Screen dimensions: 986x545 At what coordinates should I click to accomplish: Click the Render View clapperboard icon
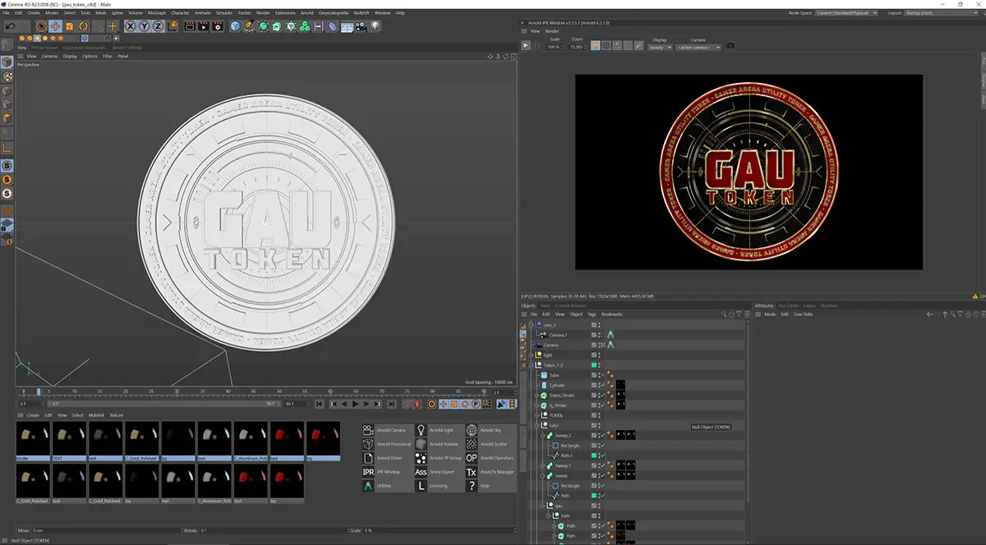(190, 26)
